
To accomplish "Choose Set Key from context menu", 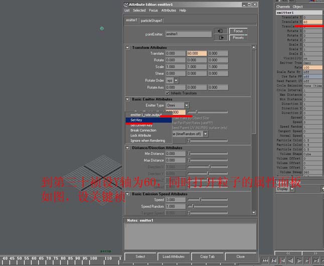I will [x=136, y=120].
